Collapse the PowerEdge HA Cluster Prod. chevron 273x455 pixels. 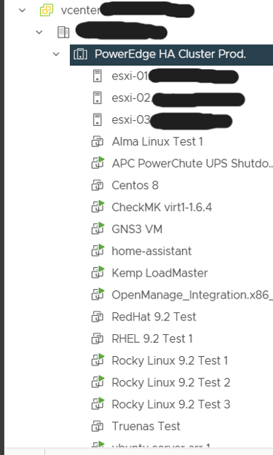point(56,55)
